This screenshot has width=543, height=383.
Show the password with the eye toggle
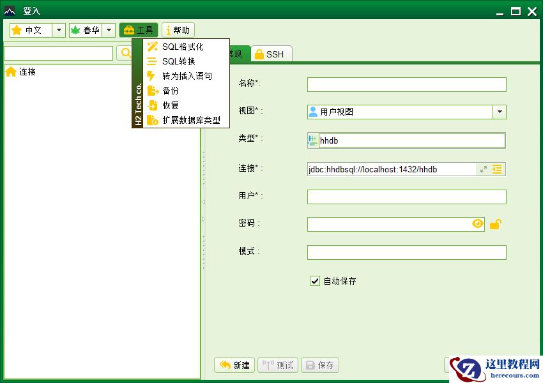click(x=477, y=223)
